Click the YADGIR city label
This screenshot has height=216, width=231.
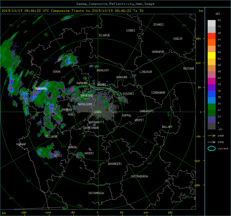click(178, 39)
